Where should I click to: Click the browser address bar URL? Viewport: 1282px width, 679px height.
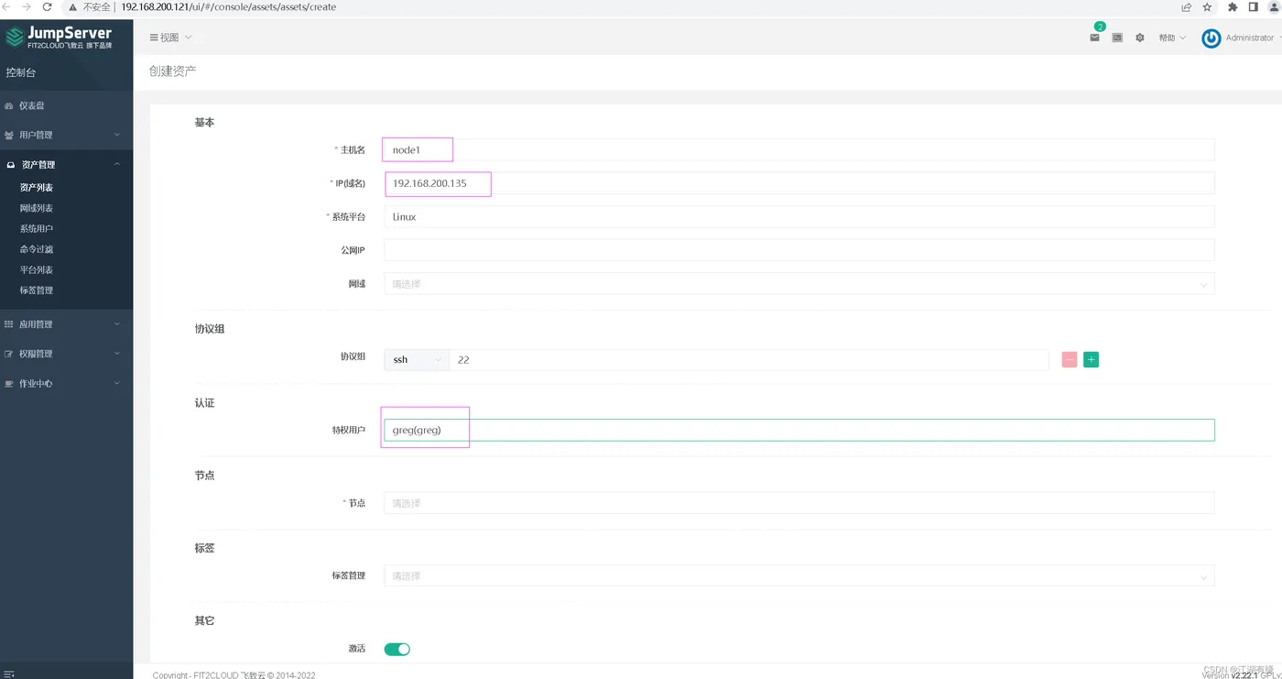(x=228, y=6)
